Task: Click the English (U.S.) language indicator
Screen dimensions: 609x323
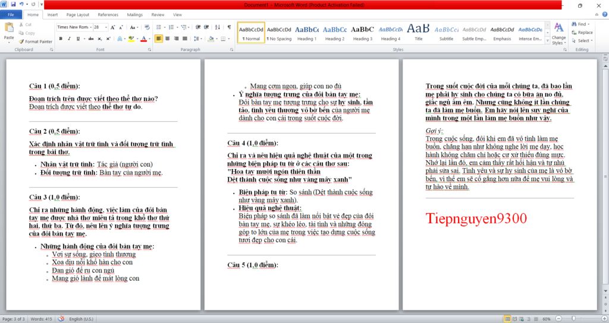Action: tap(81, 319)
